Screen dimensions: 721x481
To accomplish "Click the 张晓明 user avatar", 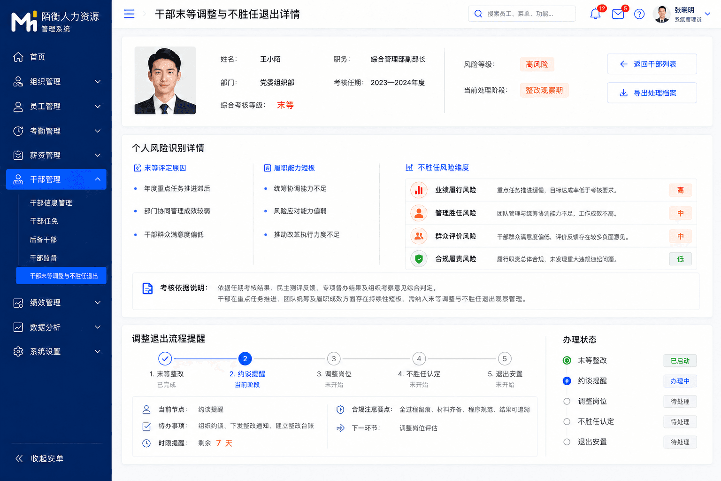I will point(662,14).
